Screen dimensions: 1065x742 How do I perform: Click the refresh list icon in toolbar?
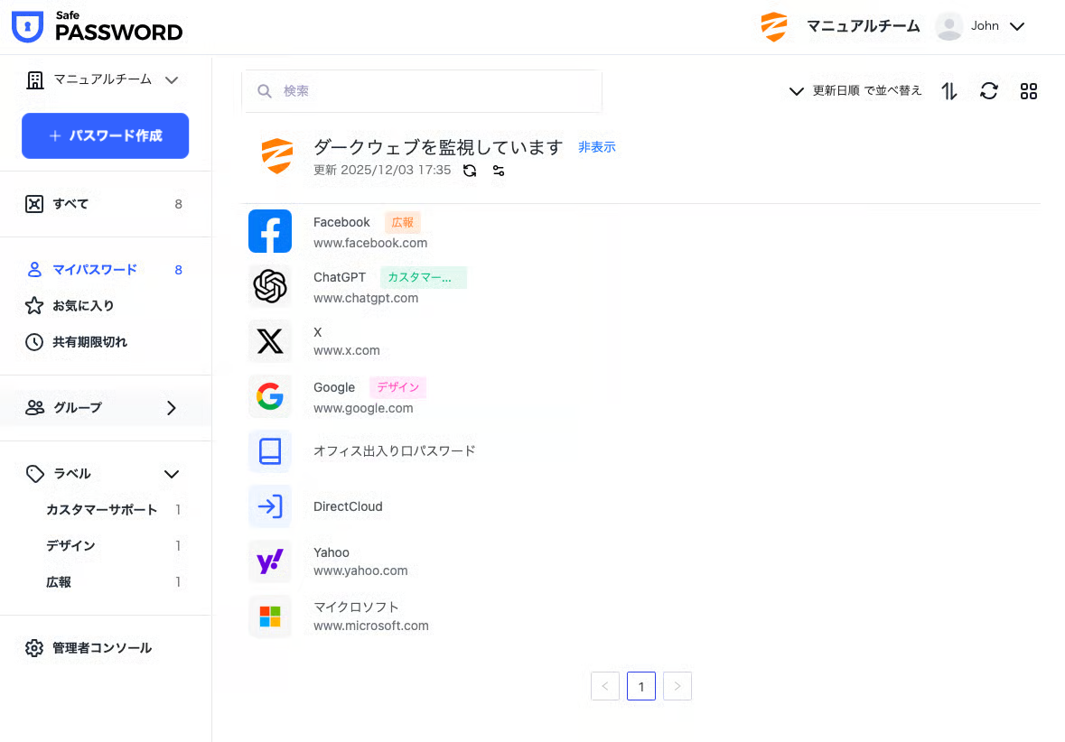tap(989, 91)
